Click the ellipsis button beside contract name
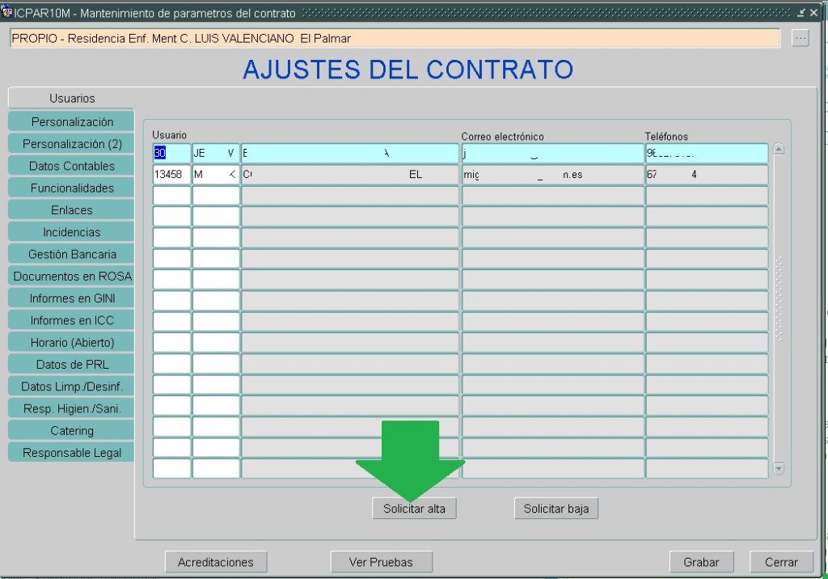 (x=800, y=38)
